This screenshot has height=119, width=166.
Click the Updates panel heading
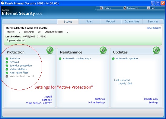click(120, 52)
